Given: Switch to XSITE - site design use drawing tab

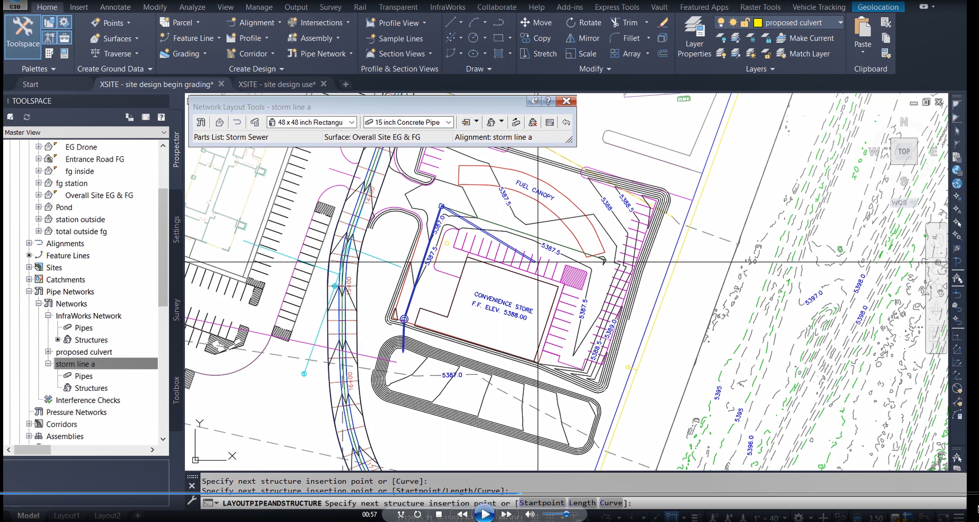Looking at the screenshot, I should 277,84.
